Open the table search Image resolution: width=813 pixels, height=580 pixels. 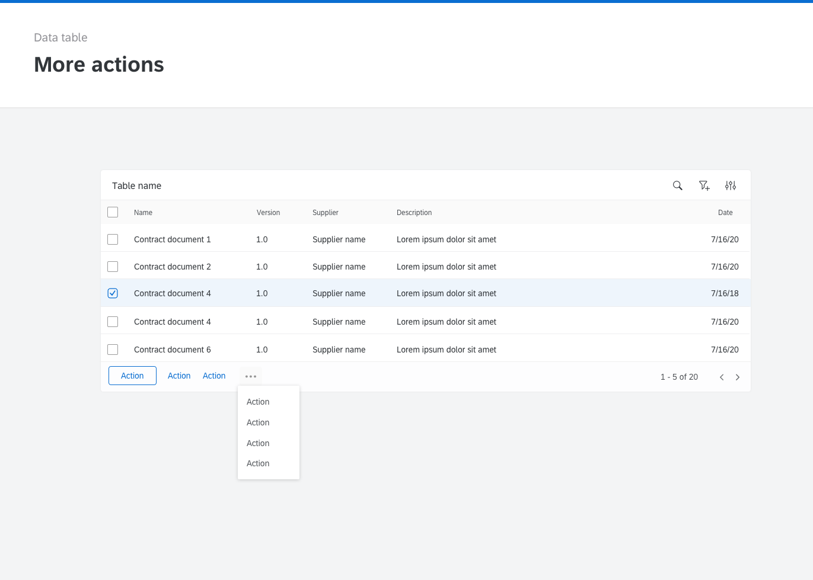pyautogui.click(x=678, y=185)
